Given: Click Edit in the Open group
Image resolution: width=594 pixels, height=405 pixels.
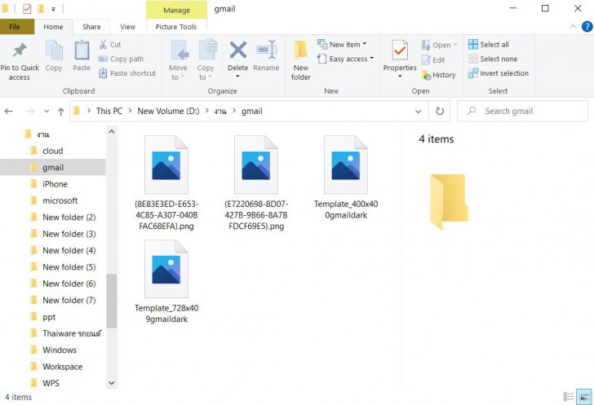Looking at the screenshot, I should coord(433,59).
